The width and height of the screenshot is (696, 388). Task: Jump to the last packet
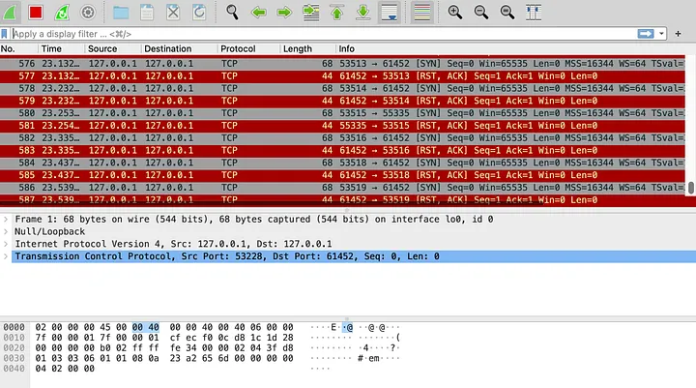[363, 12]
